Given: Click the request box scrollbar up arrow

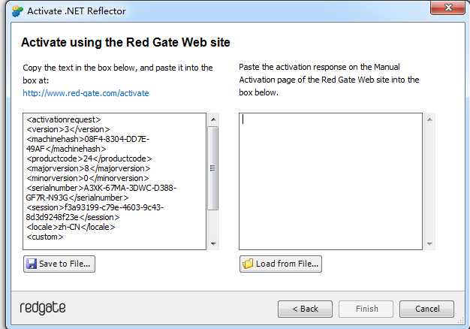Looking at the screenshot, I should 213,119.
